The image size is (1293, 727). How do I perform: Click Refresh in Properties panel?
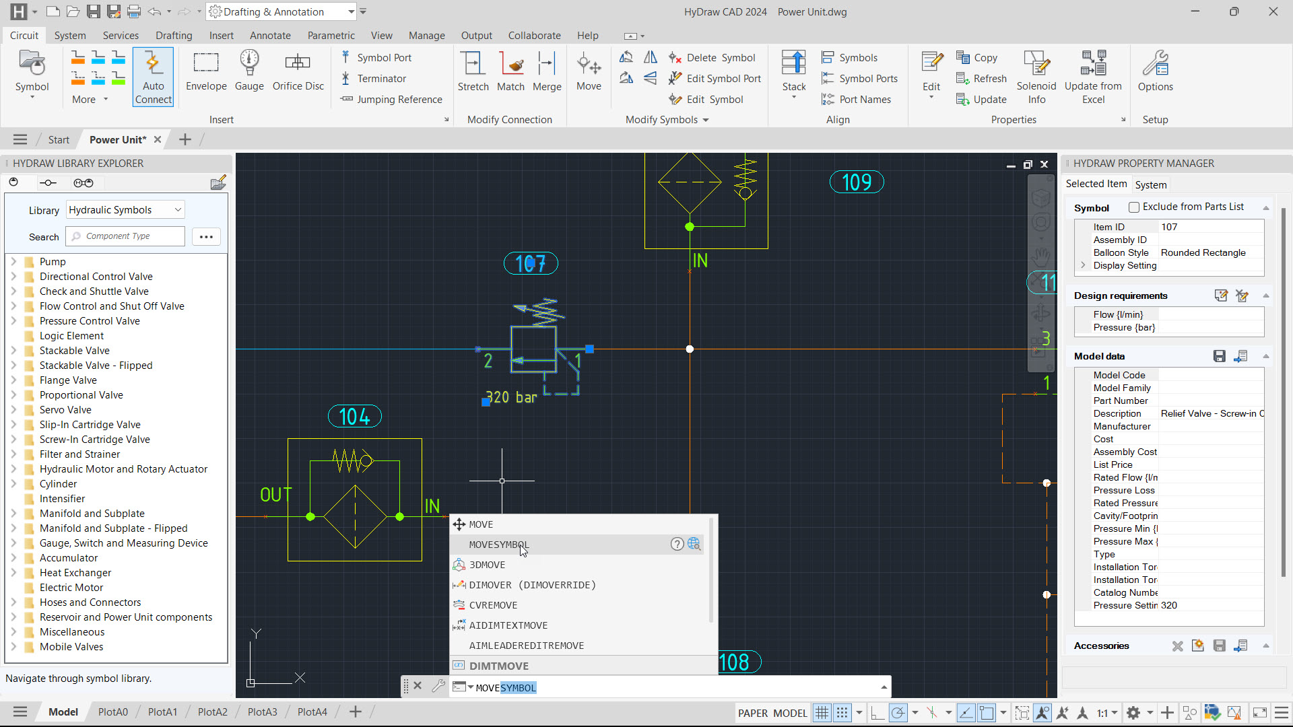pyautogui.click(x=981, y=79)
